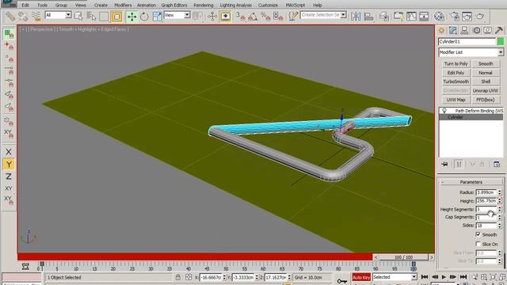This screenshot has width=507, height=285.
Task: Switch to the Utilities hammer tab
Action: pos(498,30)
